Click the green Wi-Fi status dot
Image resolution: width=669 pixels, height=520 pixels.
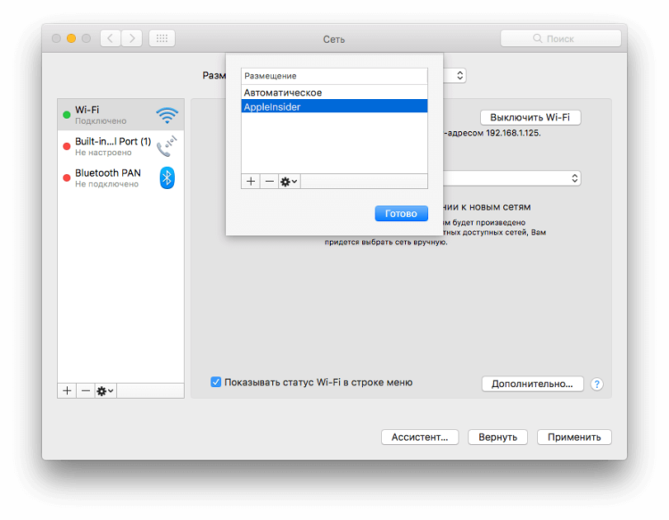pyautogui.click(x=67, y=115)
